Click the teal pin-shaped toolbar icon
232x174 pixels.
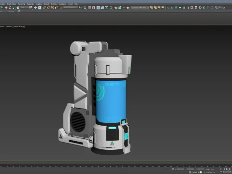176,8
